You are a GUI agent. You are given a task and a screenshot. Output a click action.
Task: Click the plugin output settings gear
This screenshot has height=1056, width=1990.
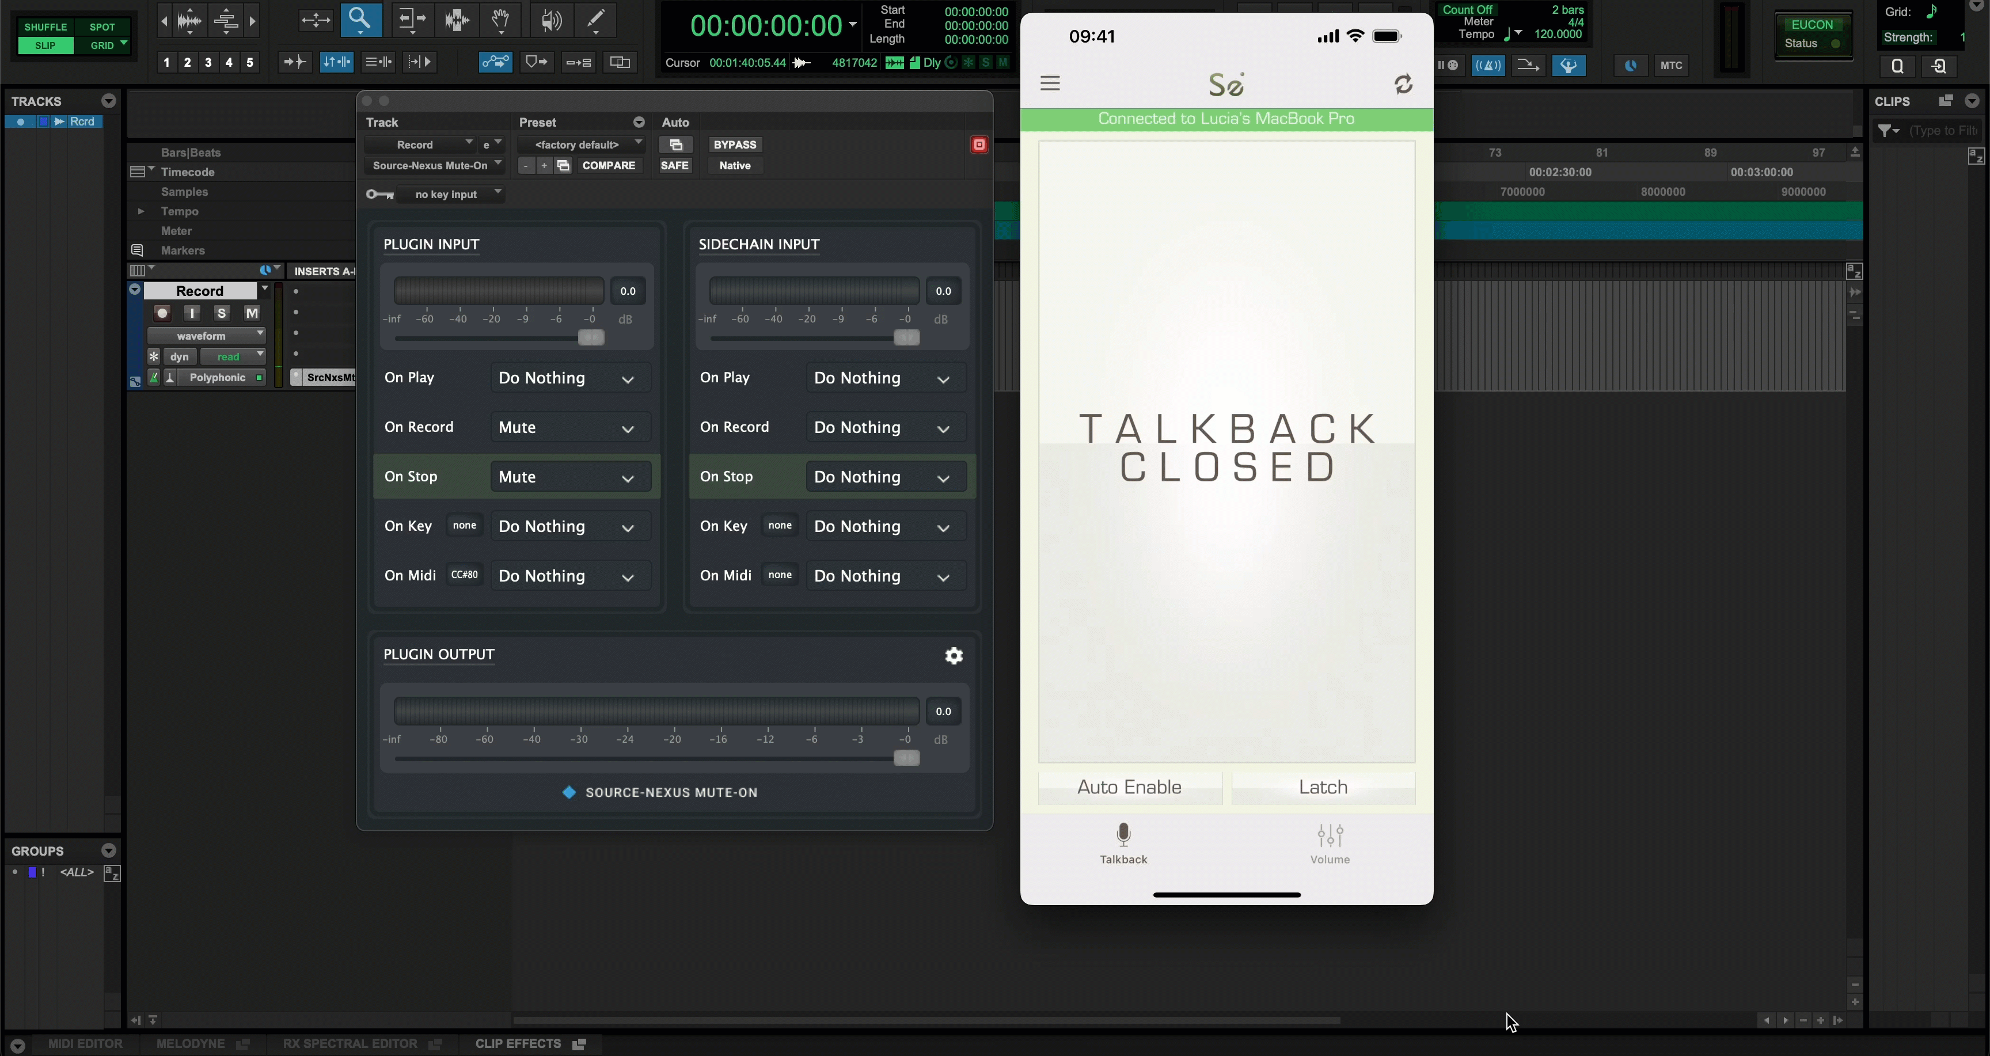pyautogui.click(x=954, y=656)
